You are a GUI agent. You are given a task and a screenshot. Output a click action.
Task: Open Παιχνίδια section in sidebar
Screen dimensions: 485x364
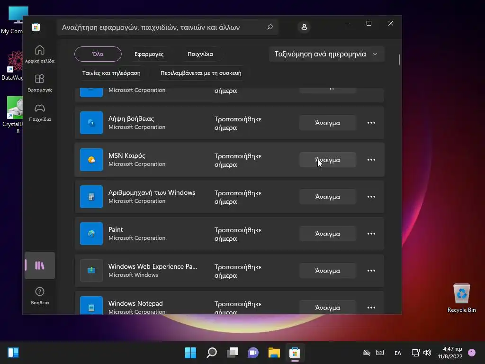pos(40,112)
